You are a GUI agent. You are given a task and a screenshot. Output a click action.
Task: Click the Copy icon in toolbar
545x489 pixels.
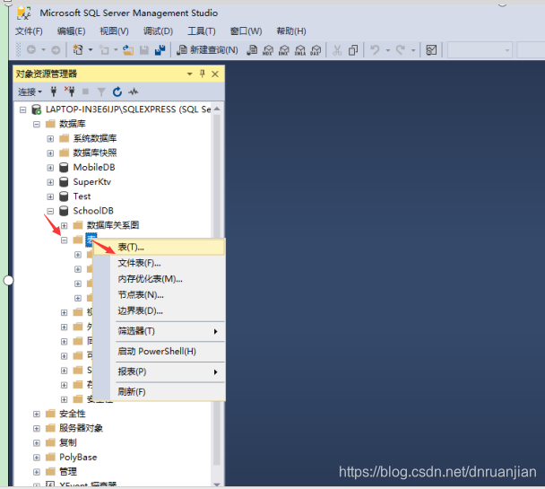353,50
